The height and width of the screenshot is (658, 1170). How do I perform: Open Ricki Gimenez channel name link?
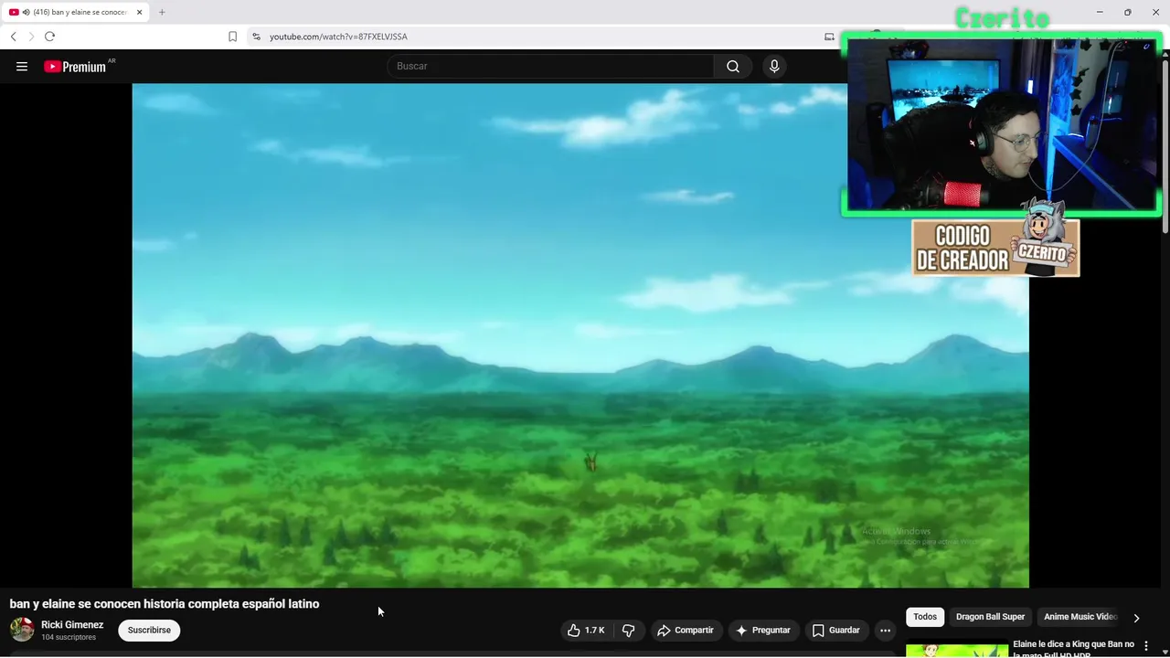click(x=72, y=625)
